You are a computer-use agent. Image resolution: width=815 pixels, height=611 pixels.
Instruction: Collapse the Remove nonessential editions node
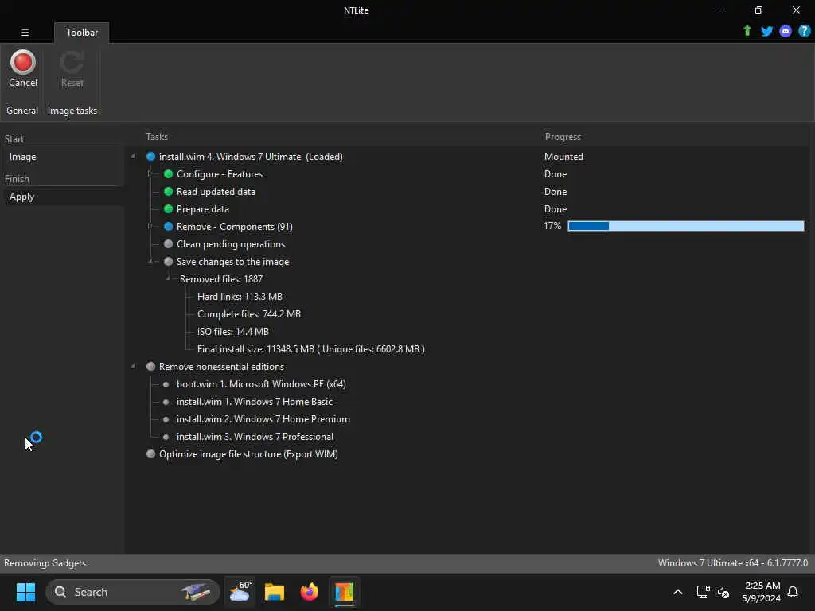(x=133, y=366)
